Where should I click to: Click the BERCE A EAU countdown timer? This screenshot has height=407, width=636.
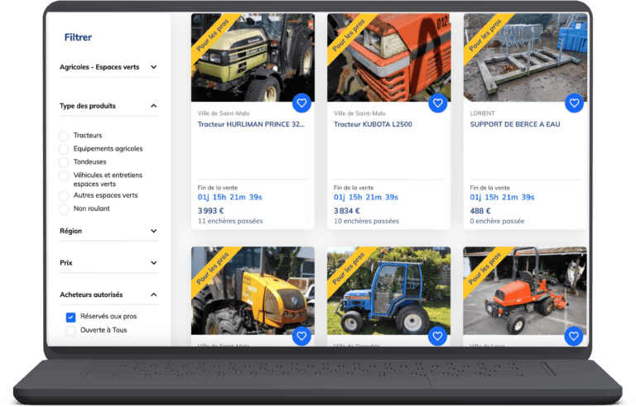(502, 198)
